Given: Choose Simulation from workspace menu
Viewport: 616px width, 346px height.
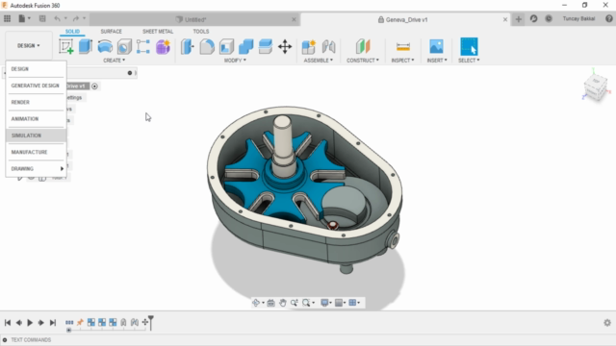Looking at the screenshot, I should [x=36, y=136].
